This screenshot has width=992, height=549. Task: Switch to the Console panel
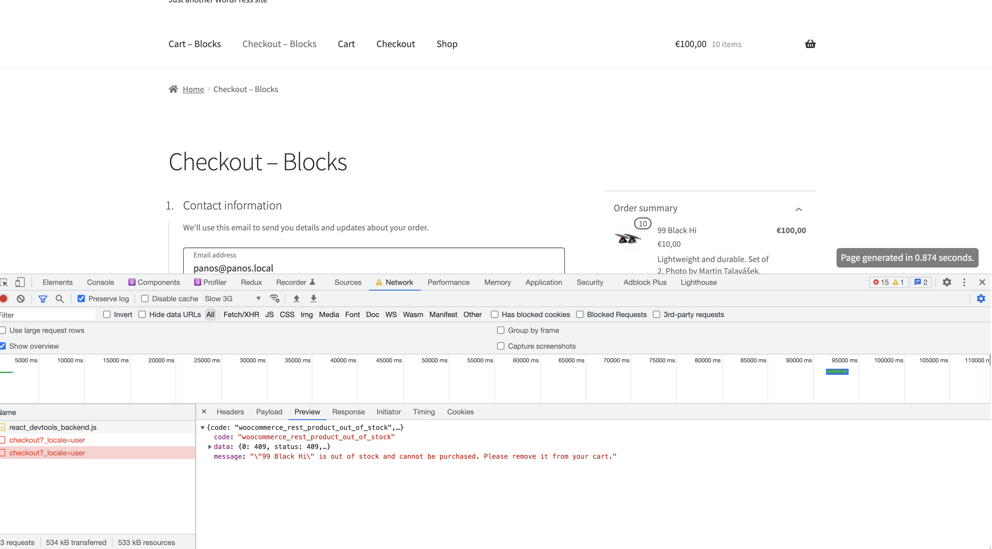(x=100, y=282)
